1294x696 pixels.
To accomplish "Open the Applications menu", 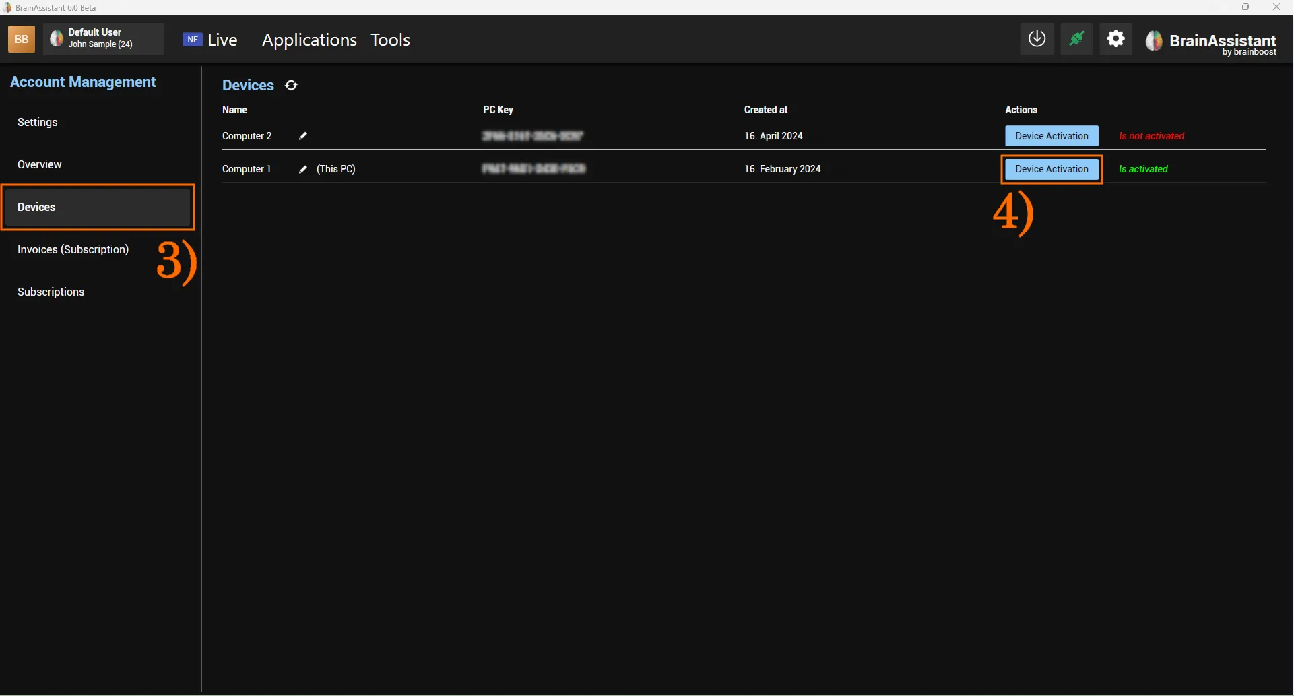I will [309, 40].
